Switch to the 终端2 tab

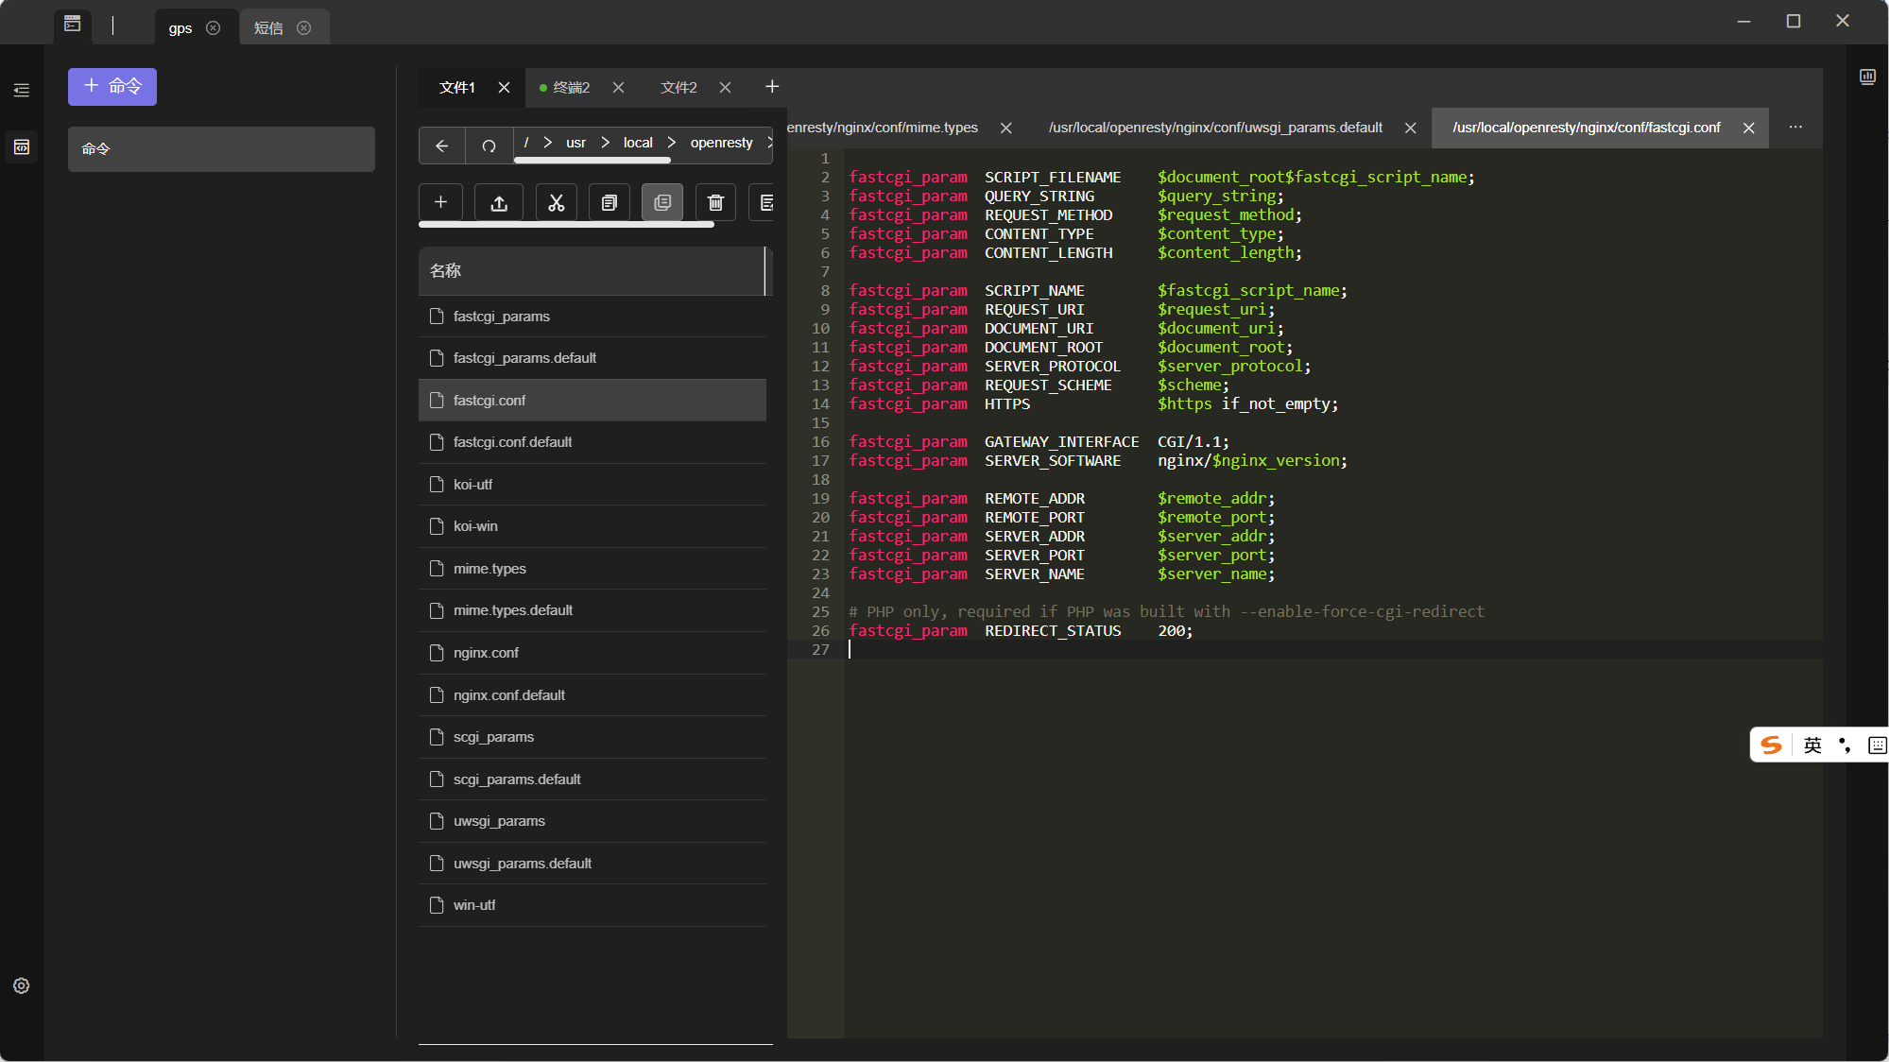[571, 88]
